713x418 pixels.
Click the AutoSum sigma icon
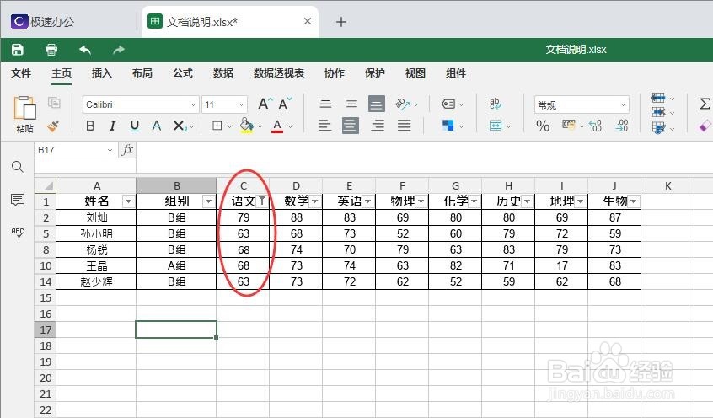click(x=705, y=104)
